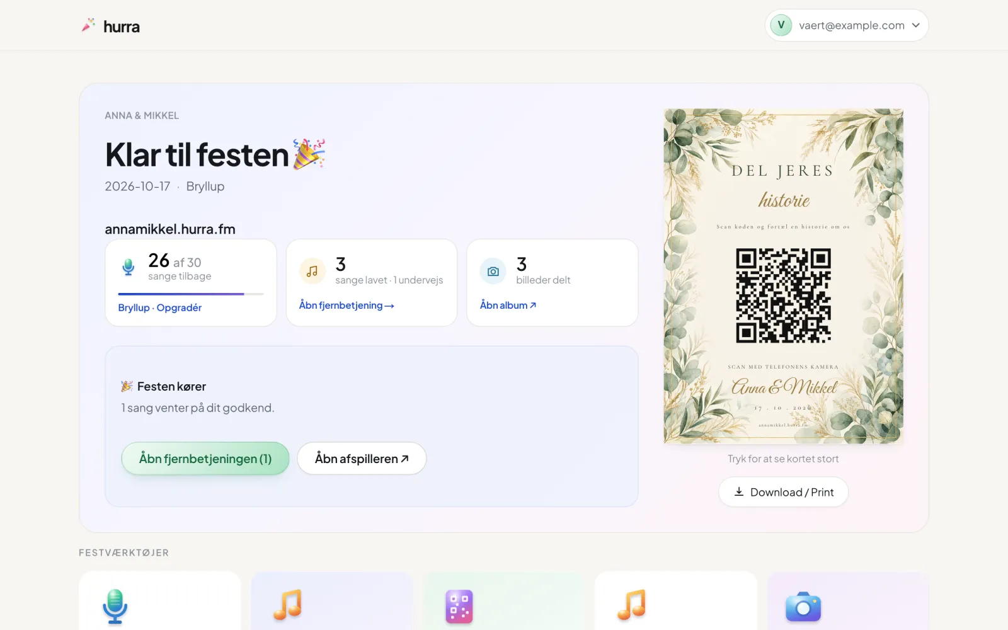This screenshot has height=630, width=1008.
Task: Click the songs remaining progress bar
Action: click(x=191, y=294)
